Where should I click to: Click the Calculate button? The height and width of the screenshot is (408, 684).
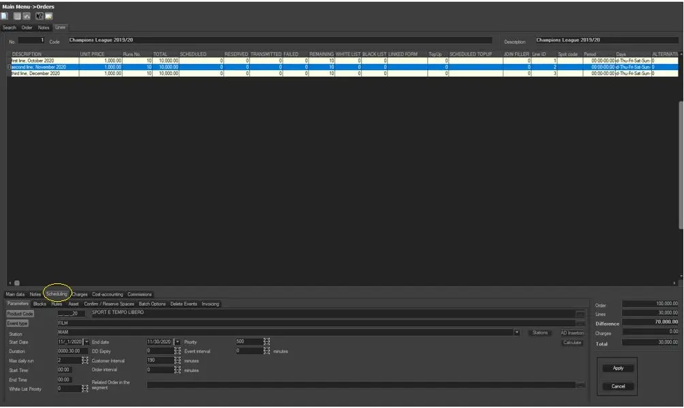coord(572,343)
